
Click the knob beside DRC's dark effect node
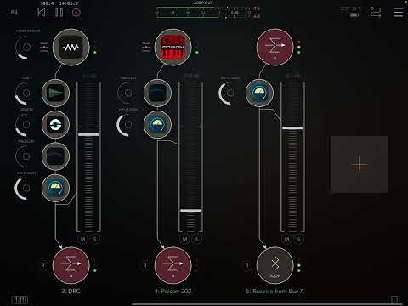(x=25, y=156)
